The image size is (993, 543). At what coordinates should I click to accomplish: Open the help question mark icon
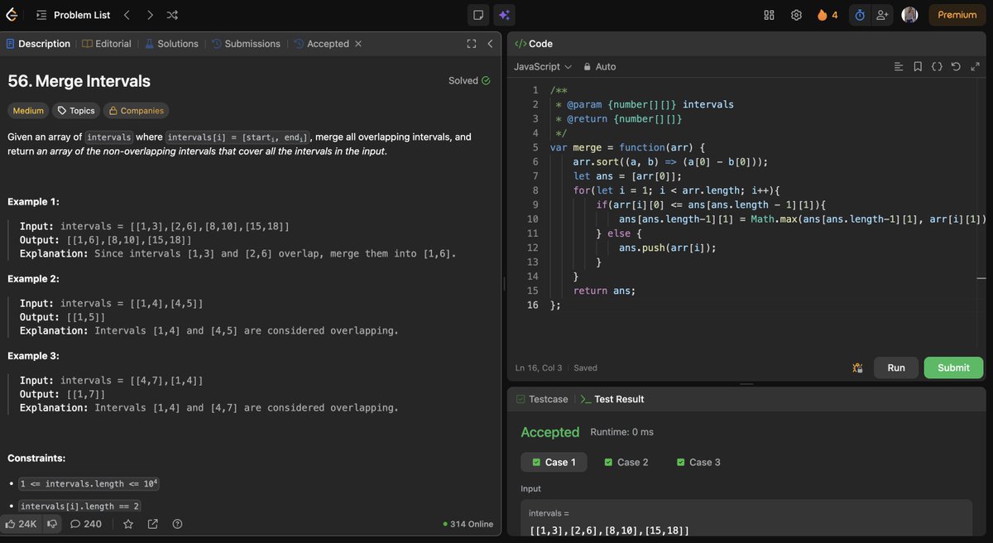177,524
